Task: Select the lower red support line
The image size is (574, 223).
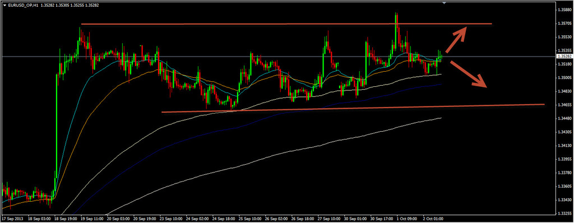Action: click(x=353, y=108)
